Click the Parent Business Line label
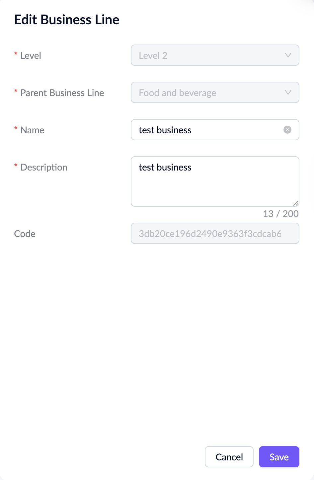The height and width of the screenshot is (480, 314). click(62, 93)
